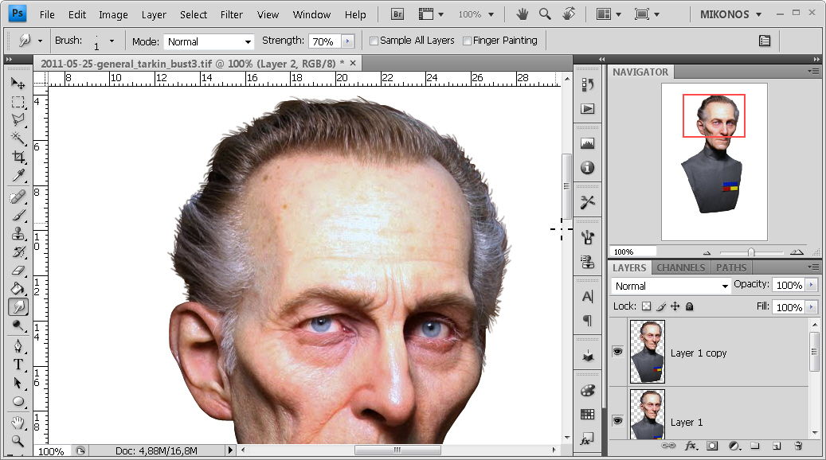Select the Dodge tool
Screen dimensions: 826x460
[x=18, y=326]
